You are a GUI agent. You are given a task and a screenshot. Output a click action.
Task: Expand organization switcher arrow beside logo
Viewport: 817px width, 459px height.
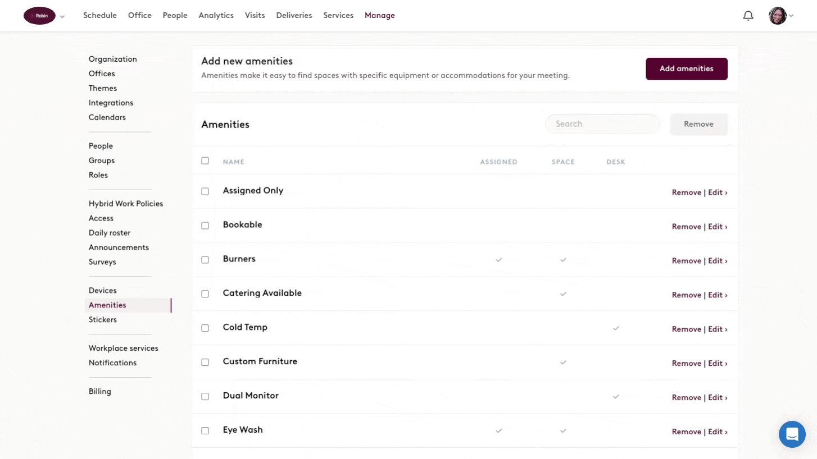point(62,17)
